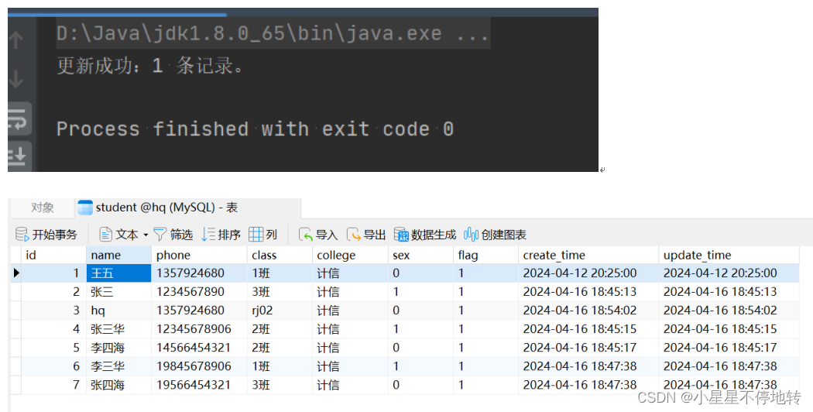Select the name cell 张三华
Image resolution: width=813 pixels, height=412 pixels.
pyautogui.click(x=118, y=329)
